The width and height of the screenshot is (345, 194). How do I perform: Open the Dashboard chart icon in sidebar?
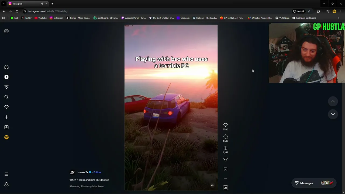coord(6,127)
